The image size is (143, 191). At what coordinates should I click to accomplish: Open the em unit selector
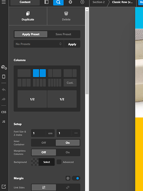[50, 133]
